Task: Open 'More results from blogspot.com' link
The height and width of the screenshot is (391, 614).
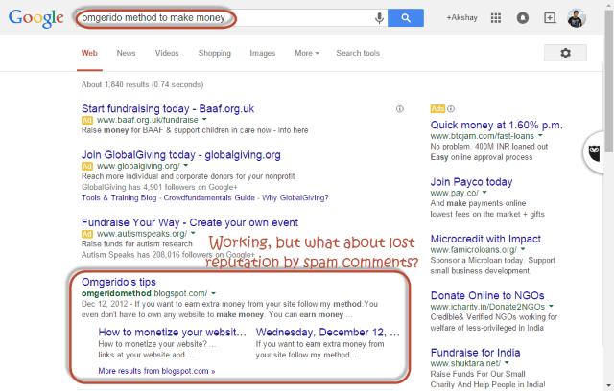Action: 155,370
